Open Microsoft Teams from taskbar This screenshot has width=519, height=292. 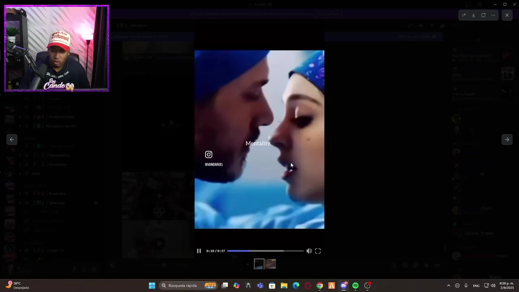[x=260, y=286]
